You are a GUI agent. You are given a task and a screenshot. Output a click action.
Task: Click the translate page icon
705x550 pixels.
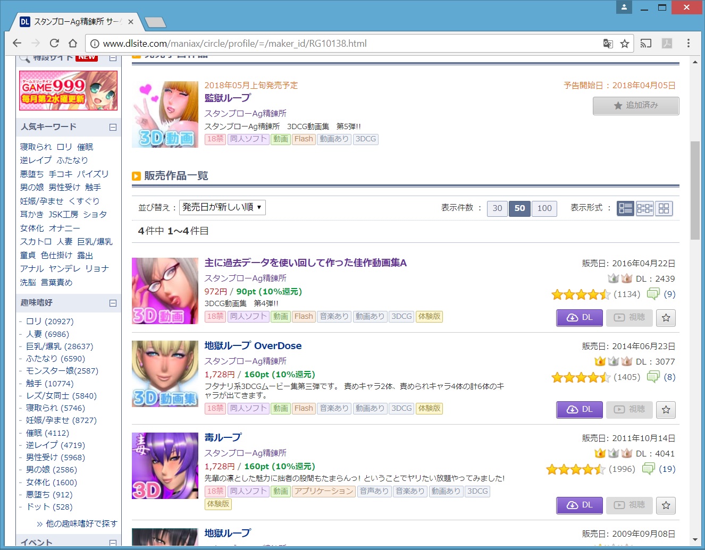point(608,44)
